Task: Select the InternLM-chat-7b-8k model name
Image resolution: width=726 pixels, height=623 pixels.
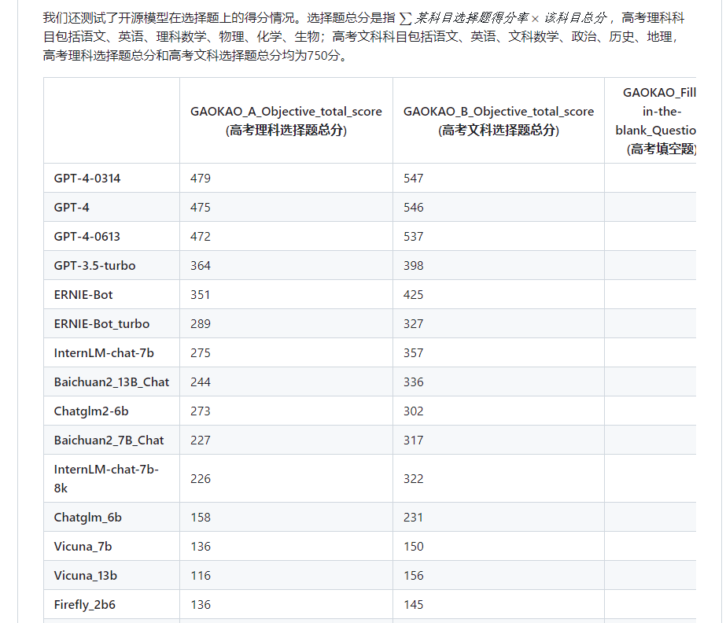Action: [106, 479]
